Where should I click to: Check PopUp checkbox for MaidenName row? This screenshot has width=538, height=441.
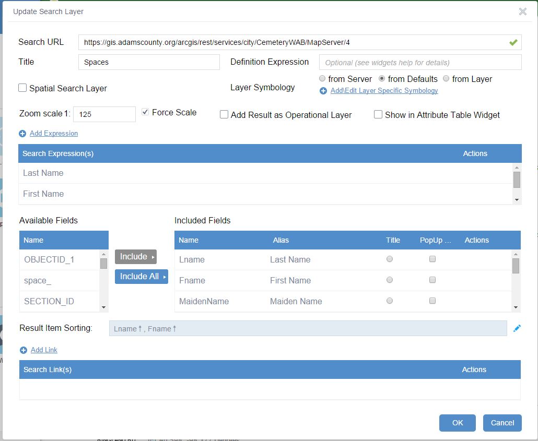coord(432,301)
